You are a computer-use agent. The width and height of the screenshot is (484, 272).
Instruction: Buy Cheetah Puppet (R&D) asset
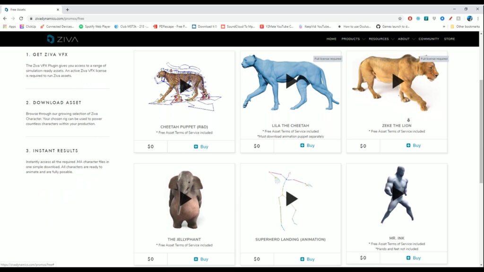(x=201, y=146)
